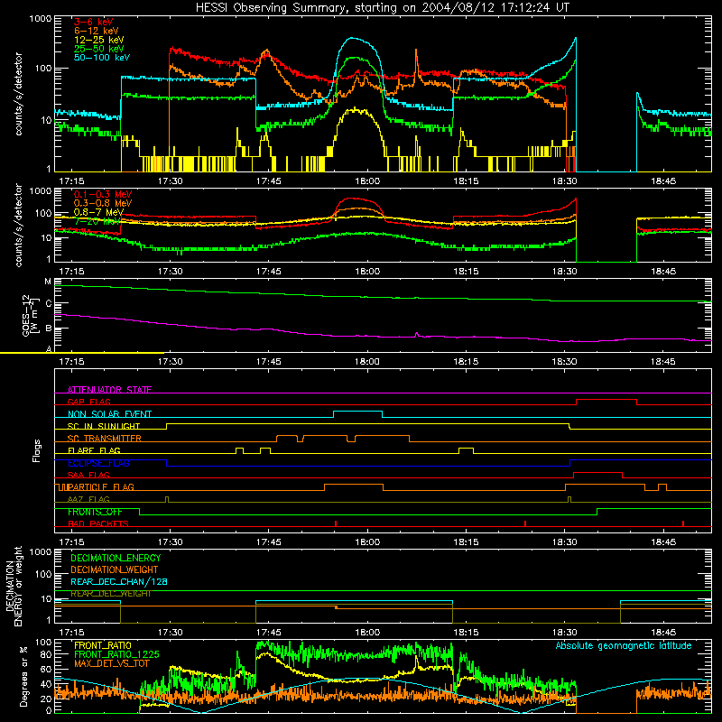This screenshot has width=722, height=722.
Task: Click the 'SC_IN_SUNLIGHT' flag label
Action: click(104, 426)
